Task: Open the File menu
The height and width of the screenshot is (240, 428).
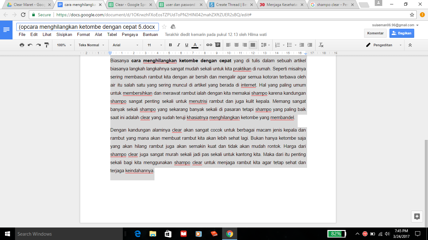Action: point(22,35)
